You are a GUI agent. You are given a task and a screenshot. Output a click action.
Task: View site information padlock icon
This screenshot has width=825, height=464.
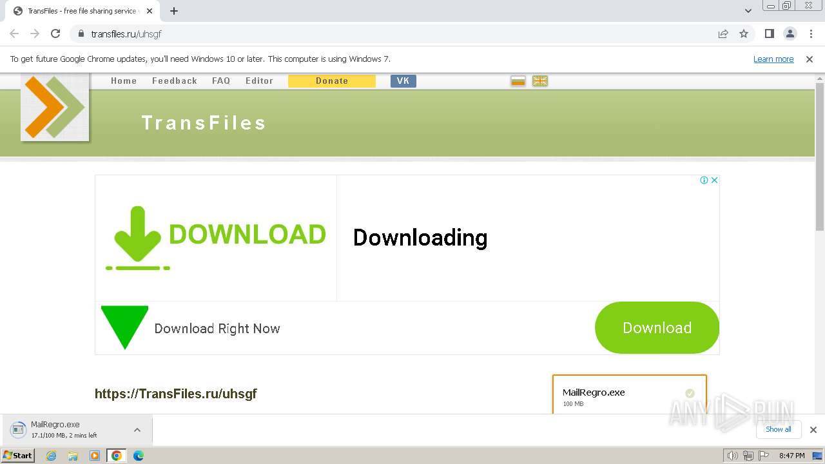click(x=81, y=34)
